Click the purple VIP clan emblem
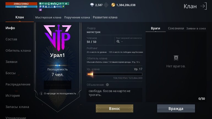This screenshot has height=119, width=212. click(58, 37)
